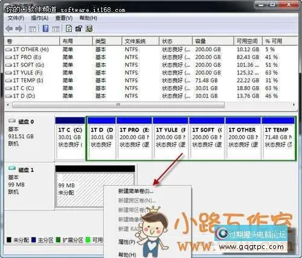Click the 931.51 GB label under 磁盘 0
This screenshot has height=258, width=302.
[21, 136]
